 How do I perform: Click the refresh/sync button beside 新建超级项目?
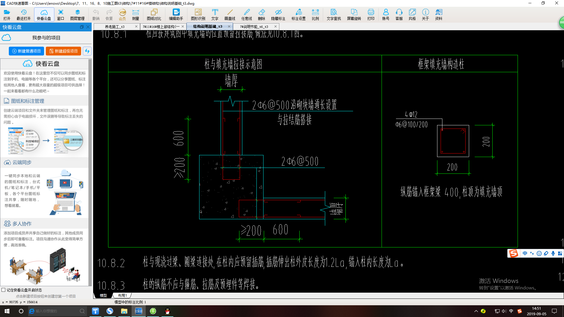(x=87, y=51)
